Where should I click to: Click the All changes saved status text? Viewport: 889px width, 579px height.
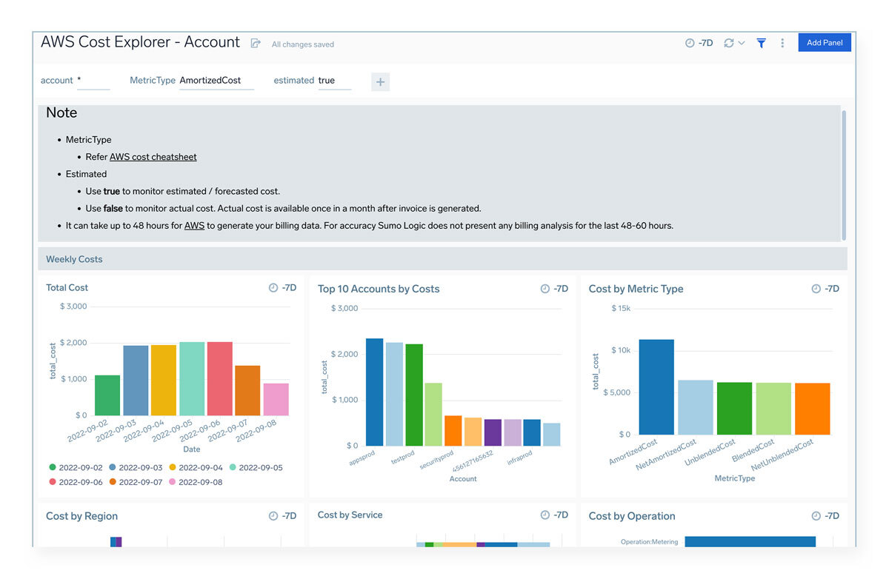coord(303,44)
